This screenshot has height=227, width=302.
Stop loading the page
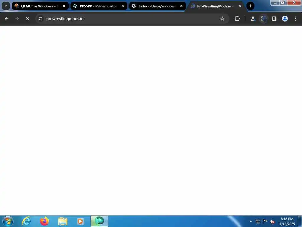pos(27,19)
